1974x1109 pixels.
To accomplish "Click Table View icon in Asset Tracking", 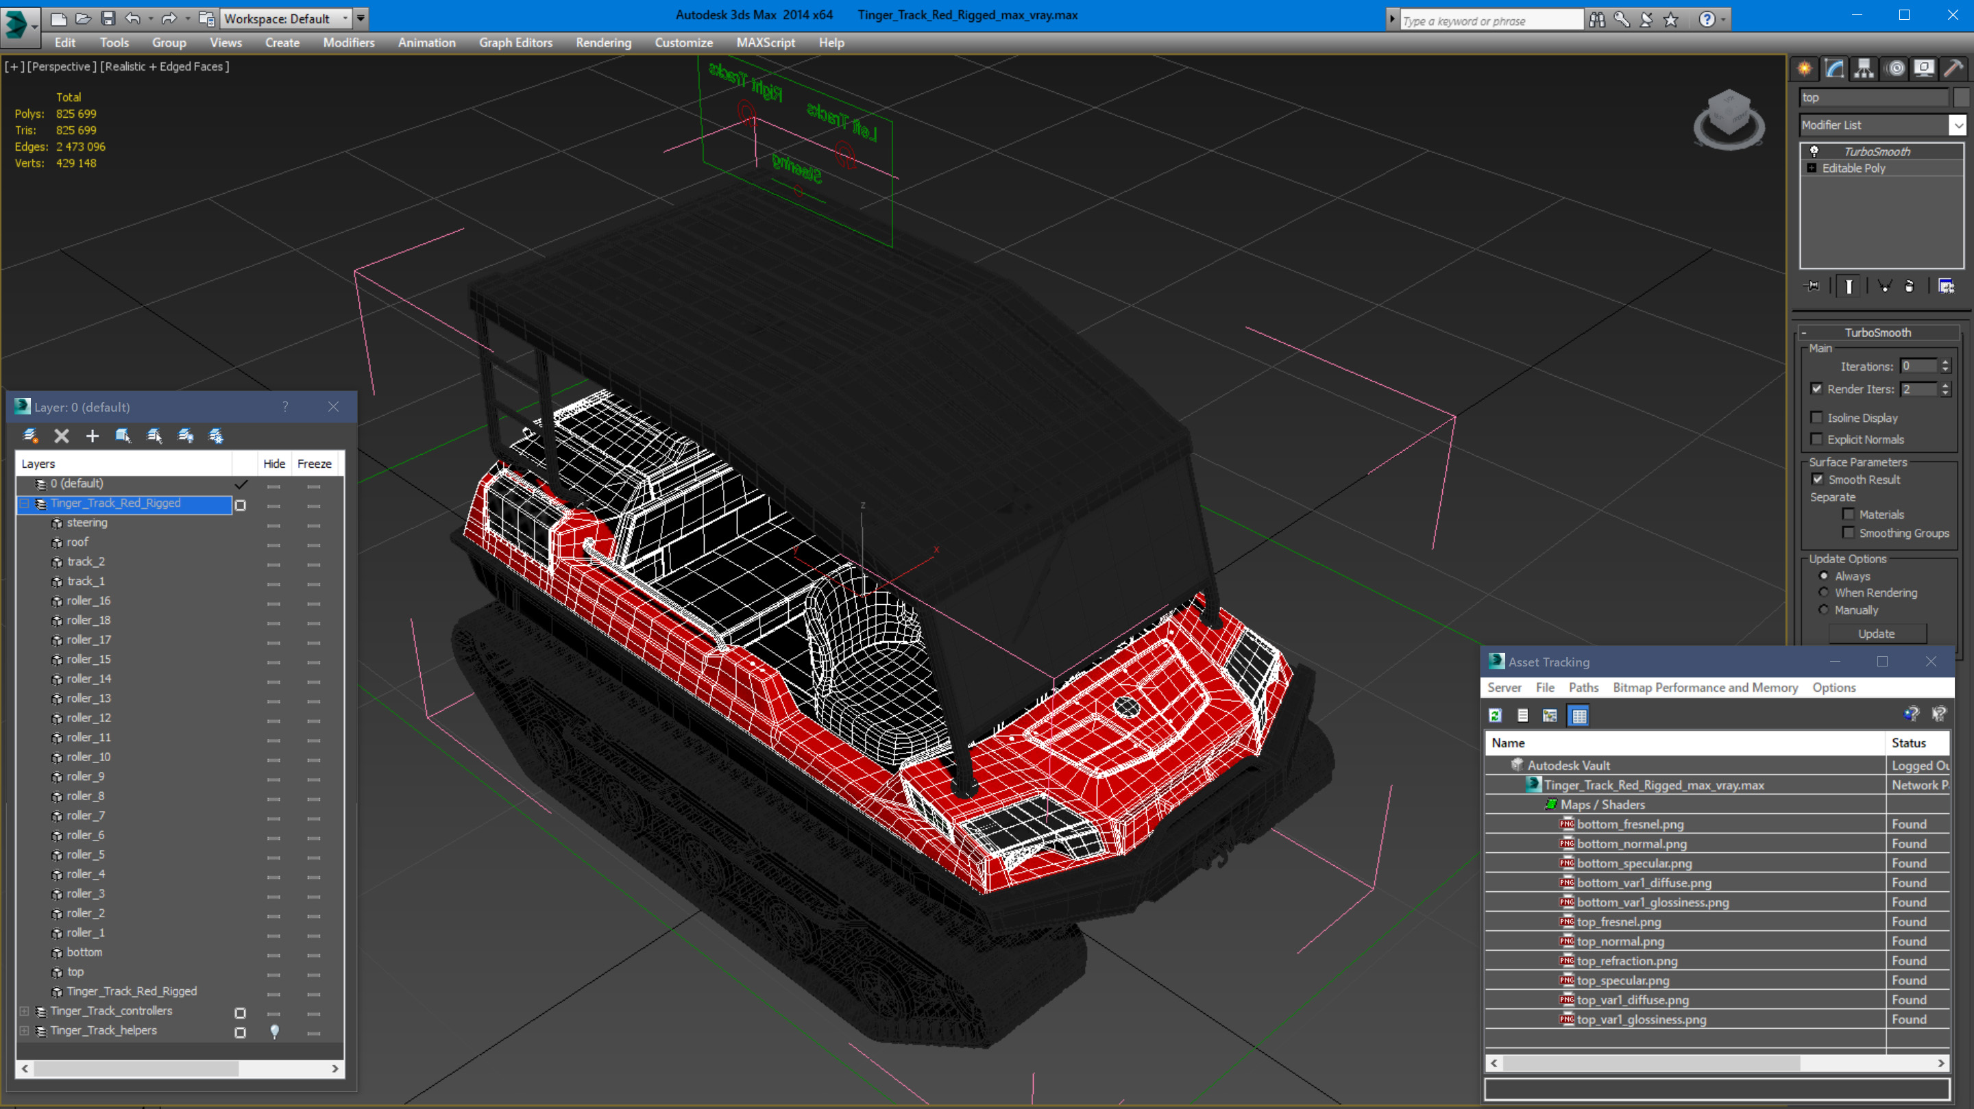I will pyautogui.click(x=1579, y=715).
